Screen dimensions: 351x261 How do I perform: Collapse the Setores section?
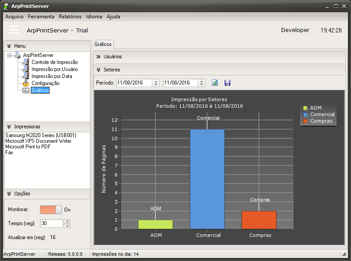[x=99, y=70]
